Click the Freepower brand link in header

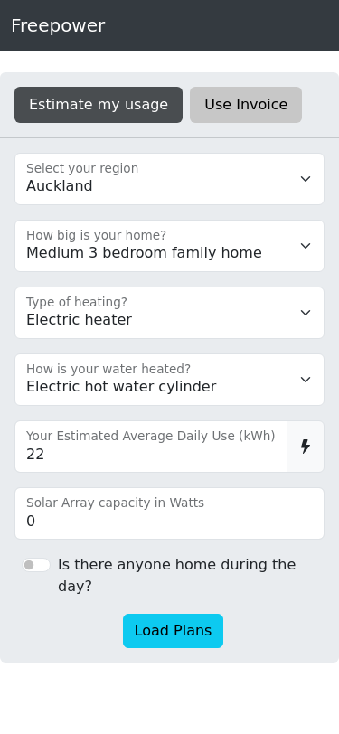58,25
